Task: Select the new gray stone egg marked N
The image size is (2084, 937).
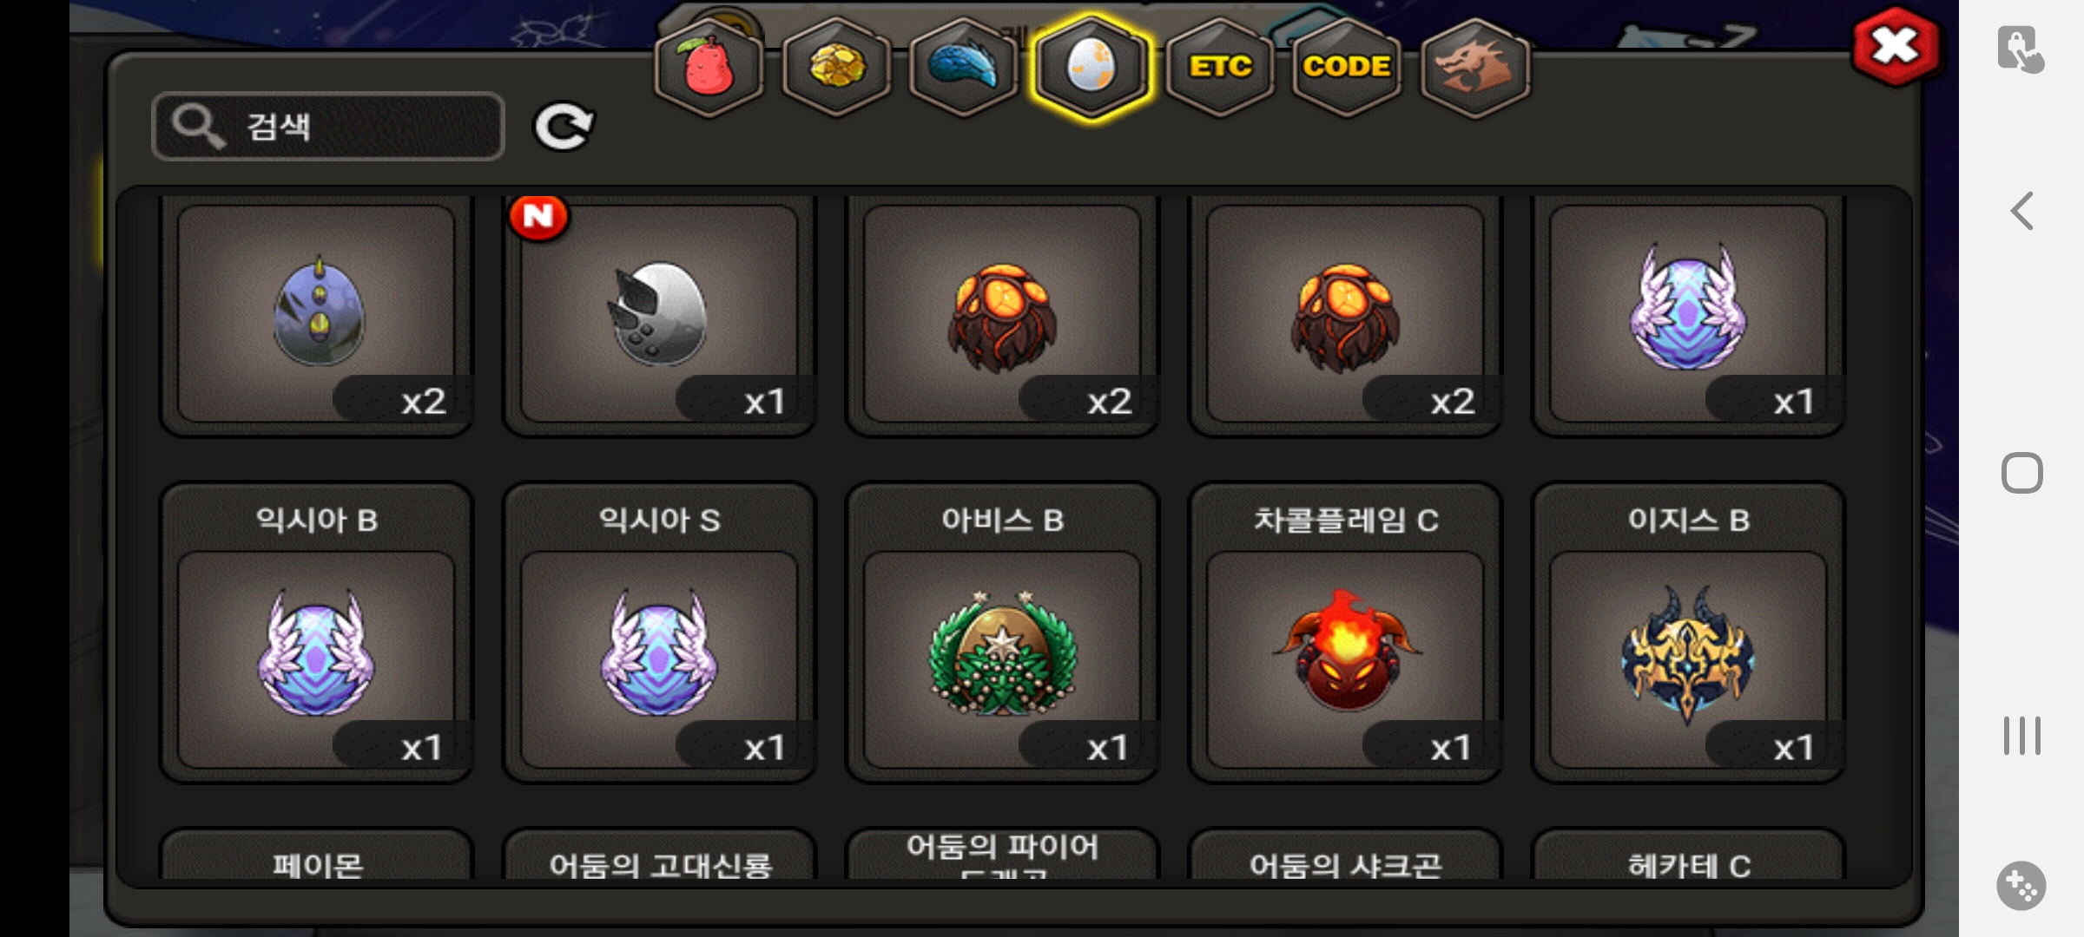Action: pyautogui.click(x=659, y=314)
